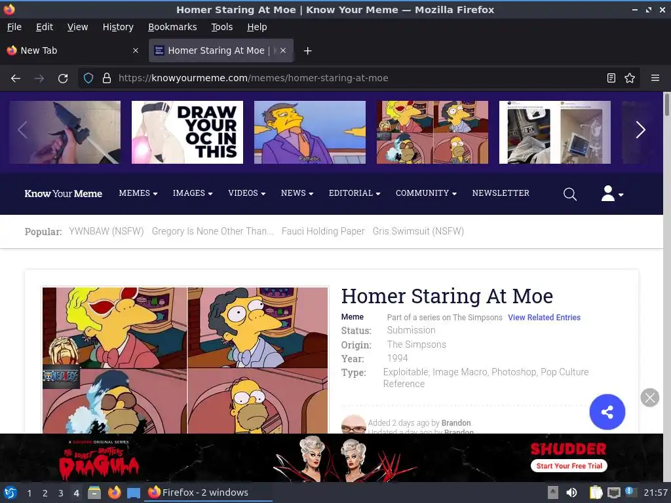Advance carousel with right arrow
This screenshot has width=671, height=503.
point(640,130)
